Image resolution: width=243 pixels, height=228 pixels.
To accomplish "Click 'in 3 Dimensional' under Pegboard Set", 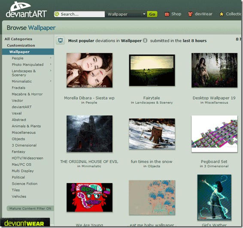I will pyautogui.click(x=214, y=166).
